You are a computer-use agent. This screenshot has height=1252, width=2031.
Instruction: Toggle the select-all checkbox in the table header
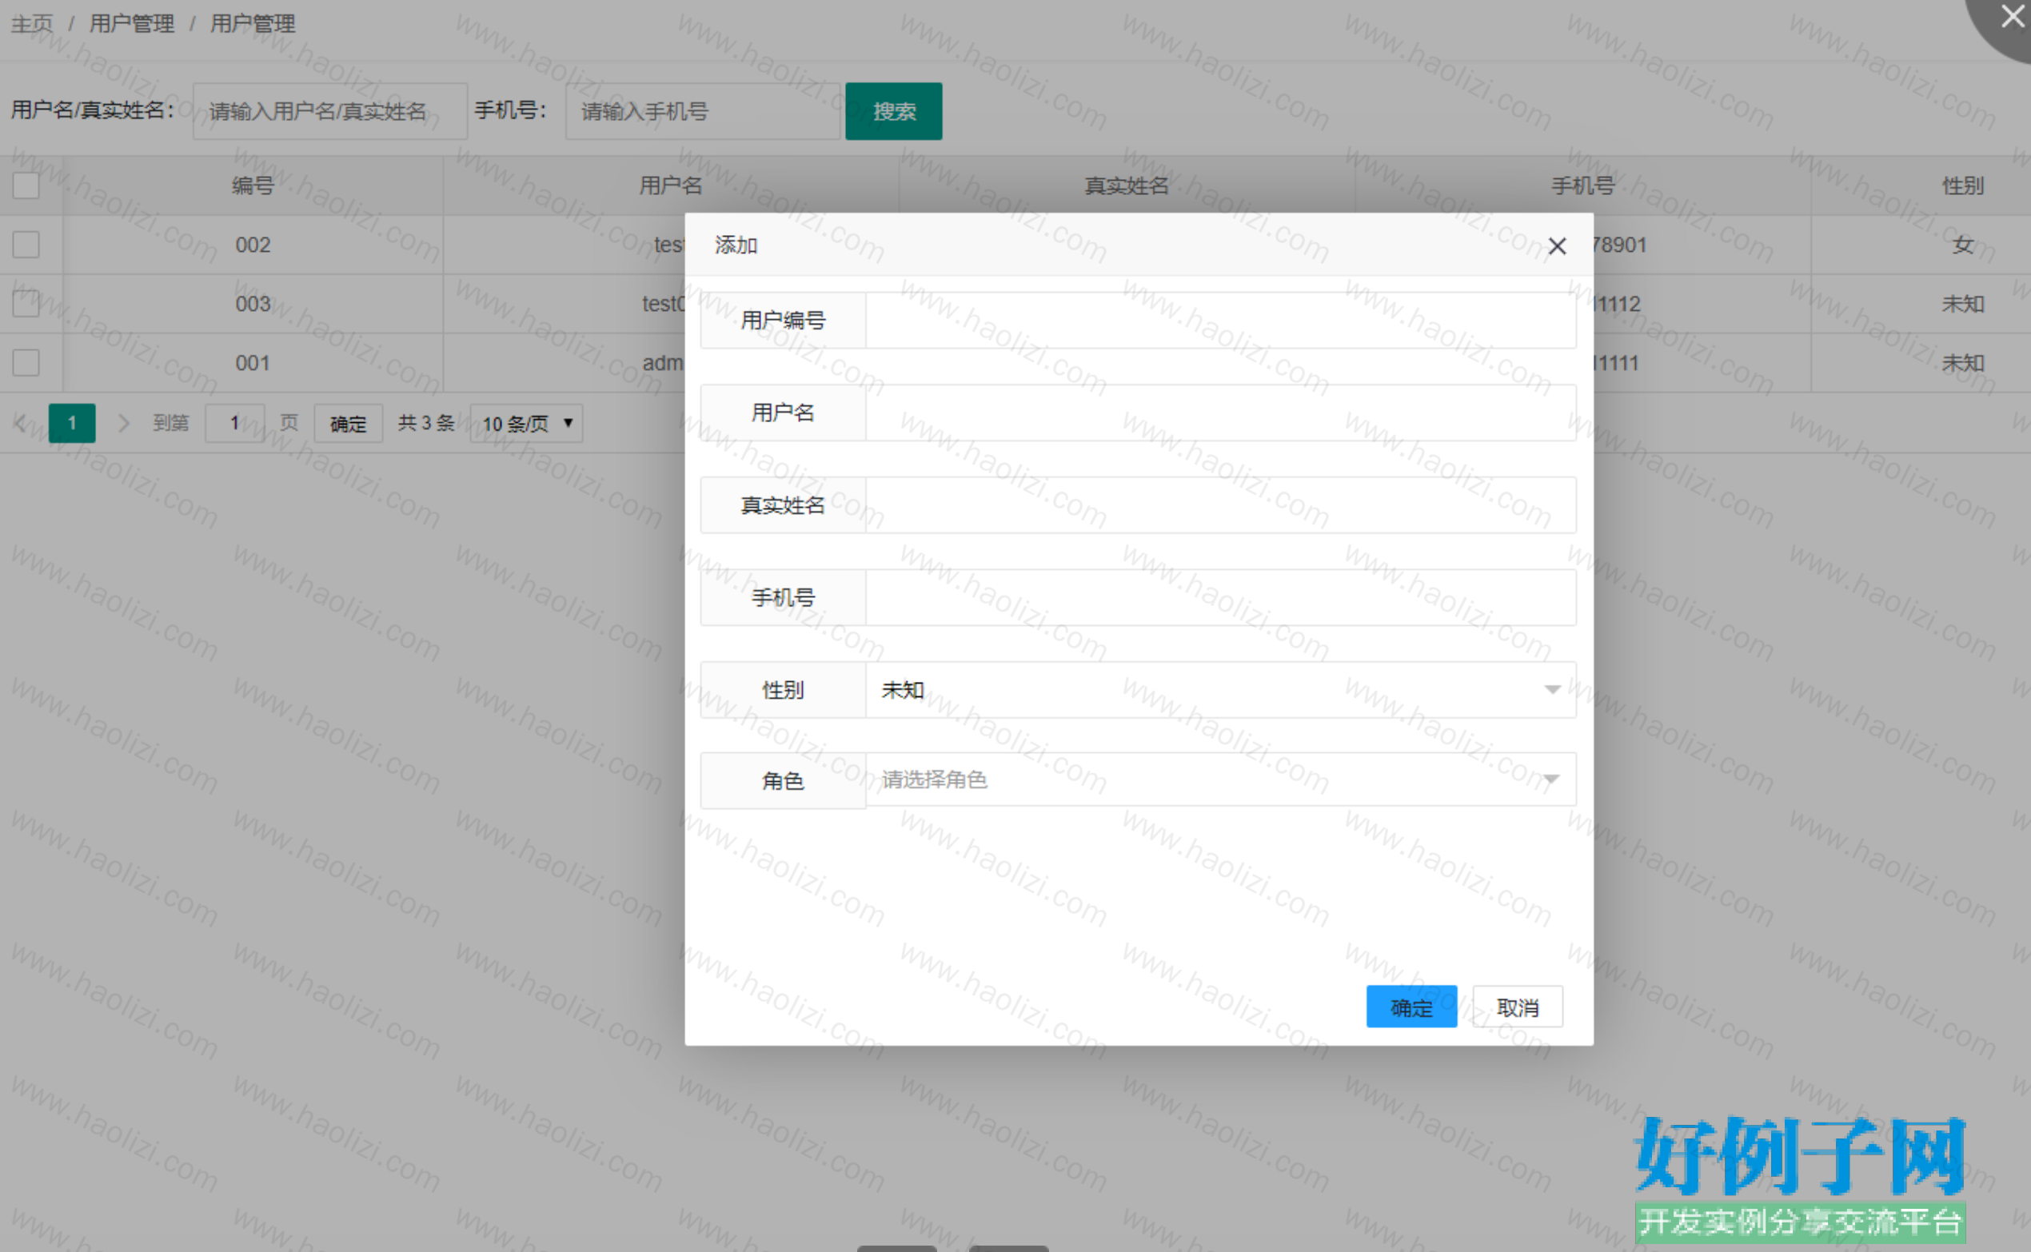tap(26, 185)
